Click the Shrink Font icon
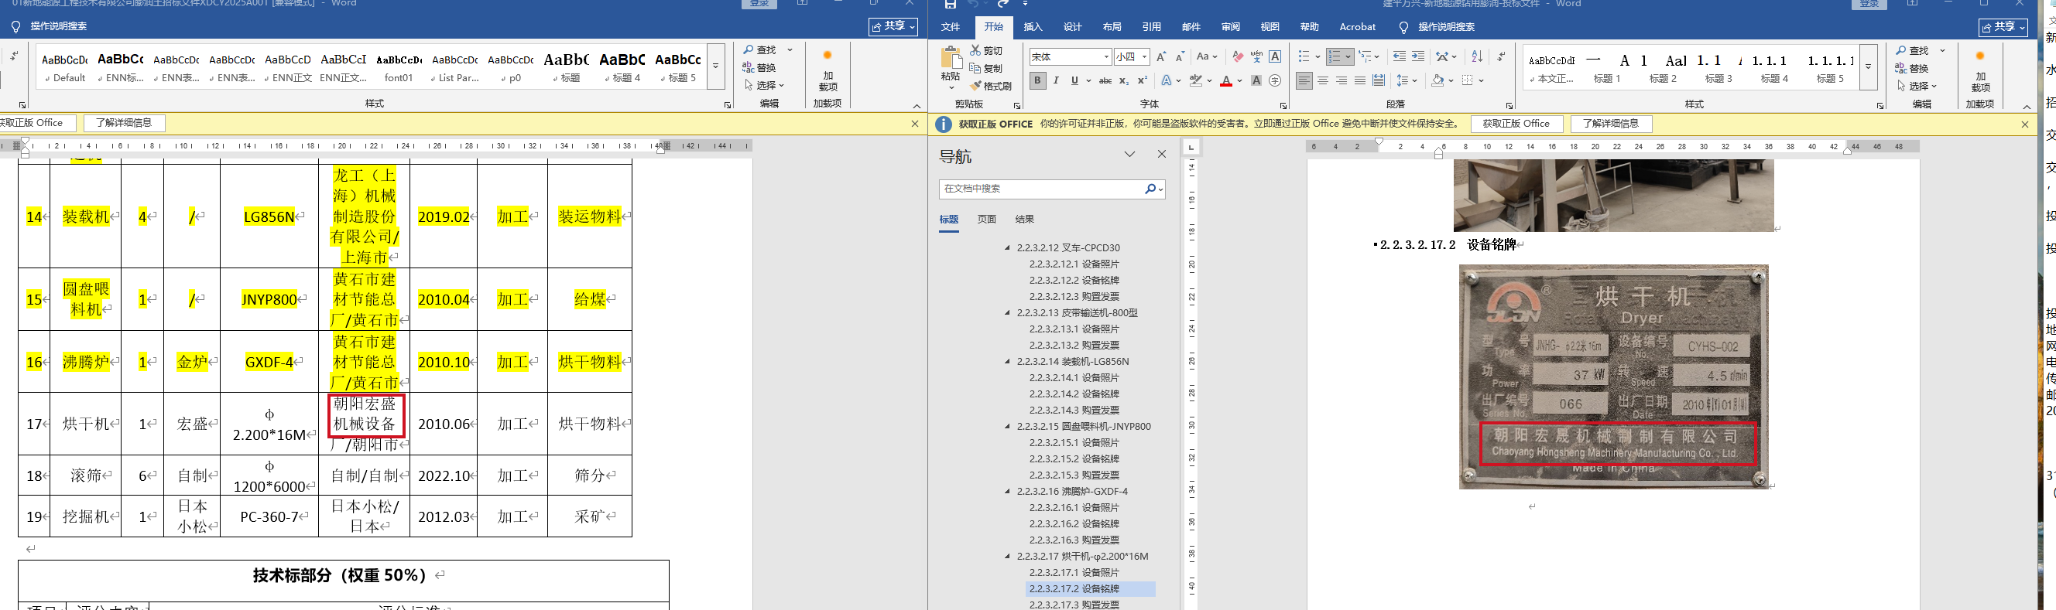This screenshot has width=2056, height=610. tap(1180, 56)
